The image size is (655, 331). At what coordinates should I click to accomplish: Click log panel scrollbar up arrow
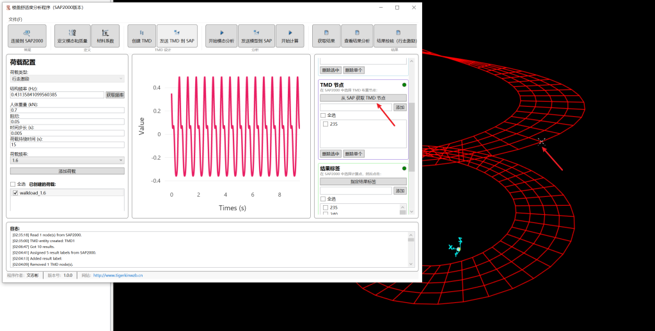pos(411,235)
